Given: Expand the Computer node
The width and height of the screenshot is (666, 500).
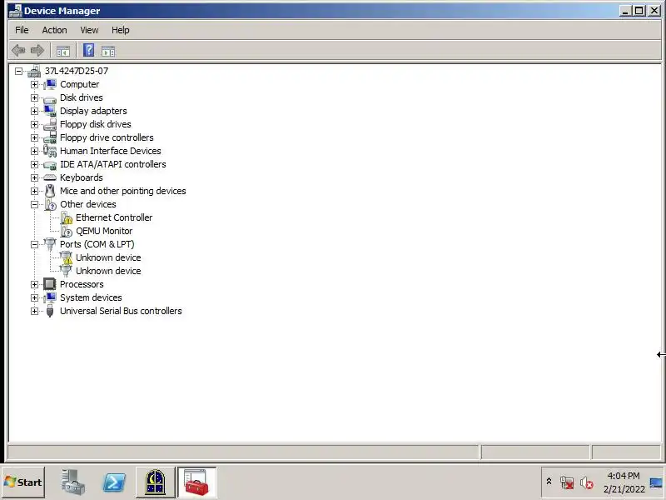Looking at the screenshot, I should click(34, 84).
